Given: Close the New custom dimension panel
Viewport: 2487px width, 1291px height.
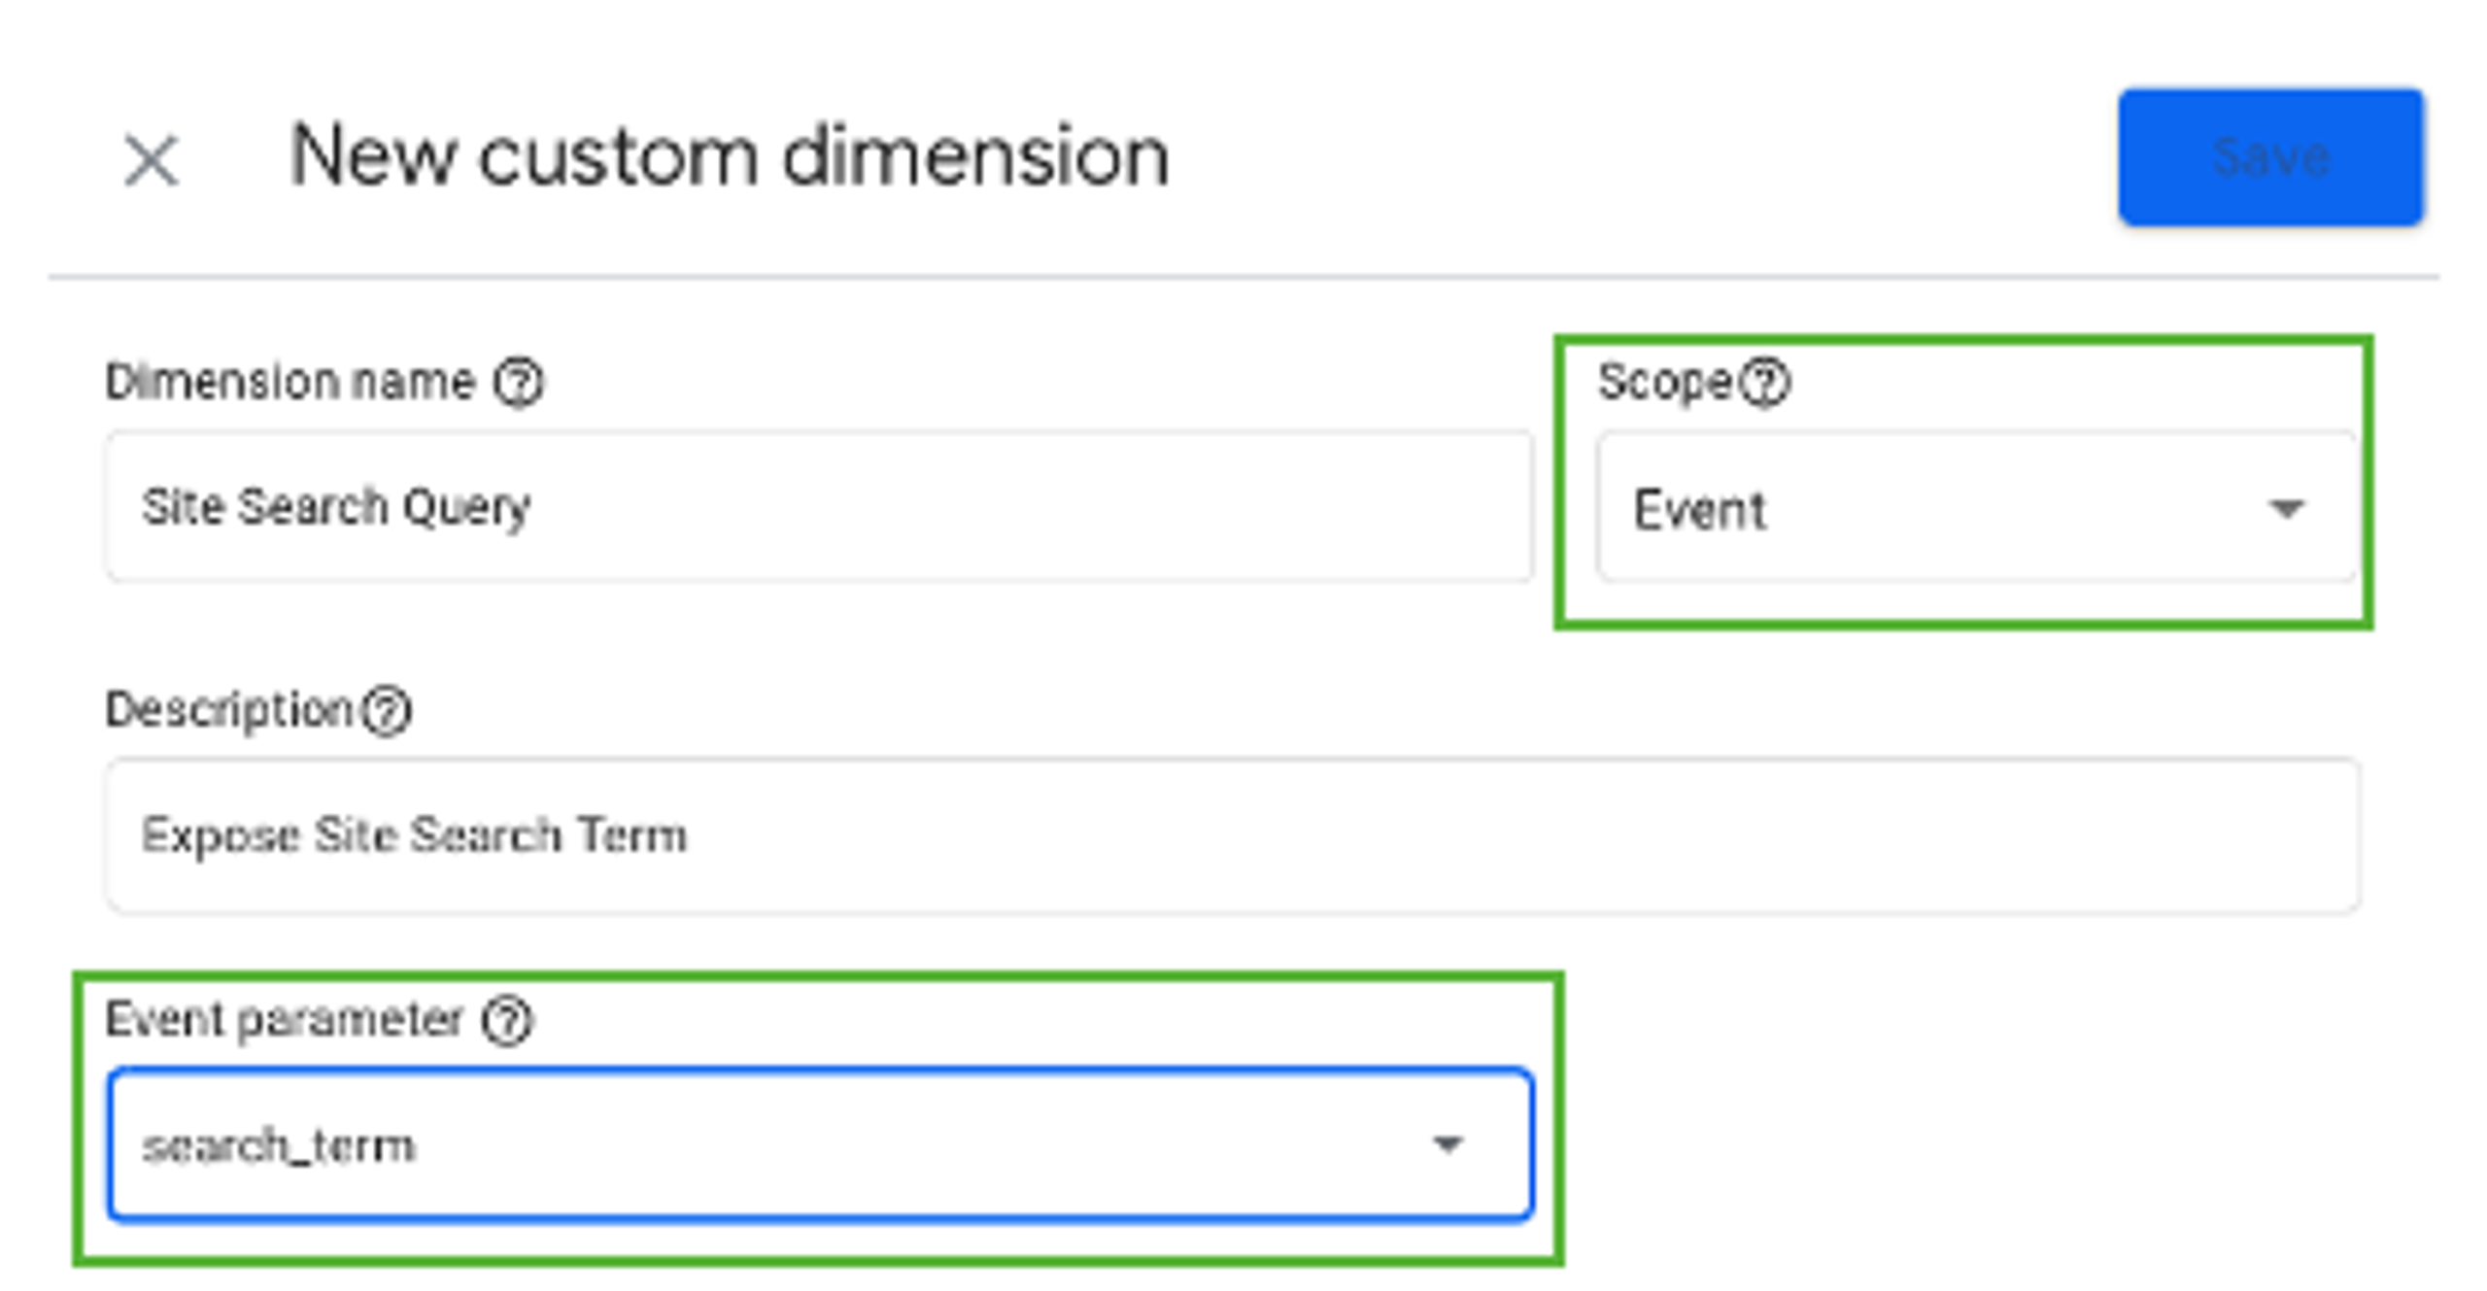Looking at the screenshot, I should tap(152, 160).
